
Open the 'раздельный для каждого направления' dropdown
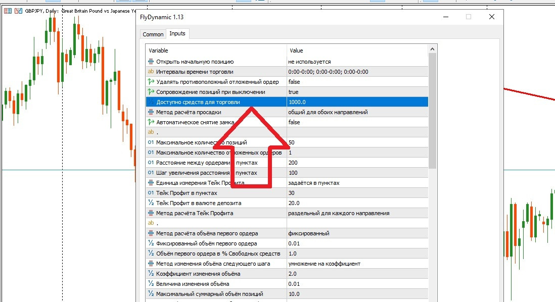(x=357, y=213)
